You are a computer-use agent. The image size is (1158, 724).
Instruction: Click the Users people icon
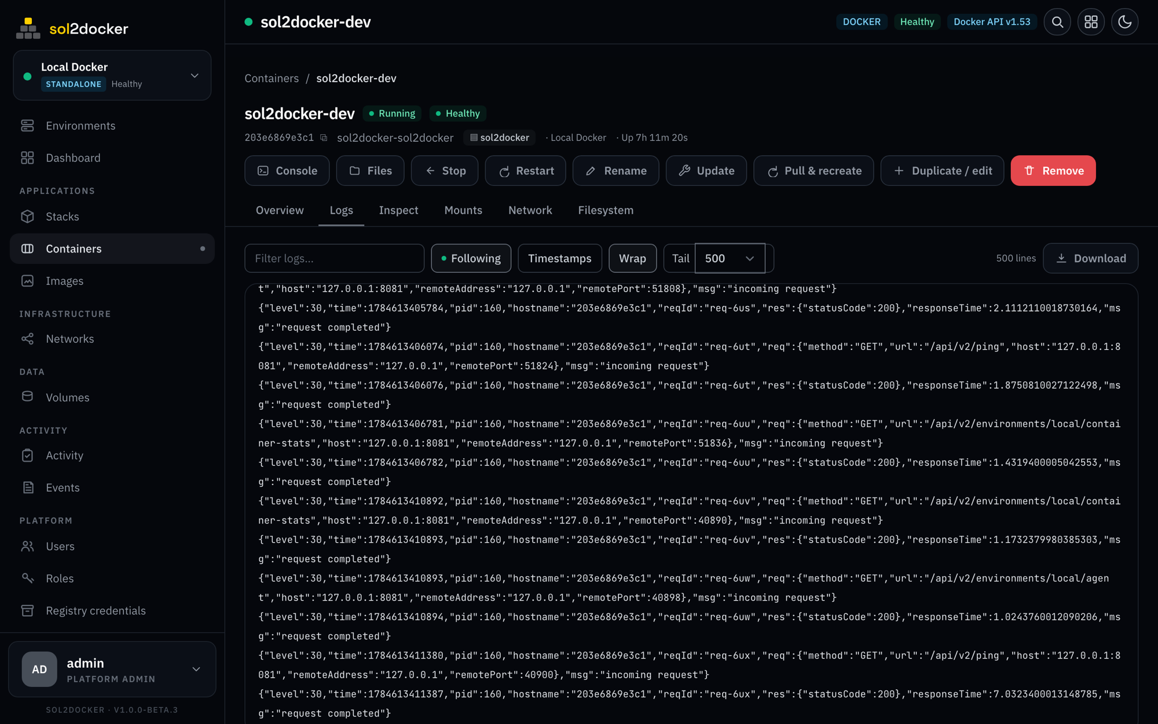(x=27, y=546)
